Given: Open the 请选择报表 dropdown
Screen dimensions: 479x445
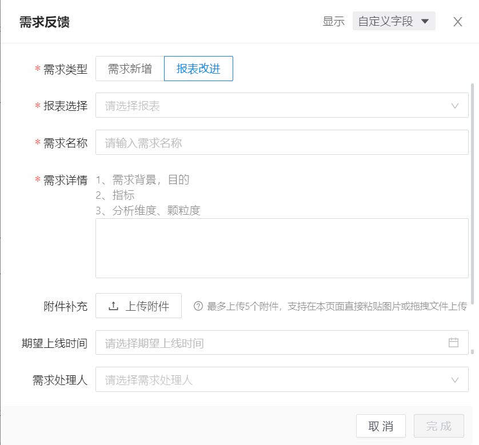Looking at the screenshot, I should tap(274, 106).
